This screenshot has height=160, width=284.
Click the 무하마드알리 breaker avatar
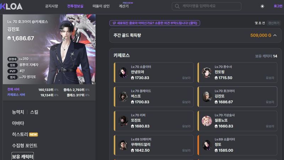click(123, 145)
